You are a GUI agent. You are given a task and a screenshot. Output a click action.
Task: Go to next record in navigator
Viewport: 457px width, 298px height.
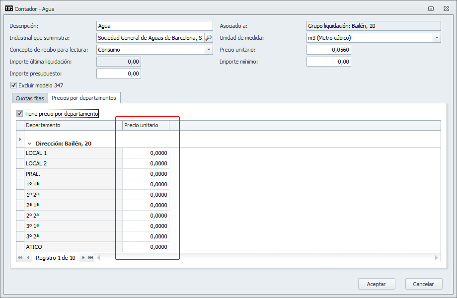pos(83,258)
